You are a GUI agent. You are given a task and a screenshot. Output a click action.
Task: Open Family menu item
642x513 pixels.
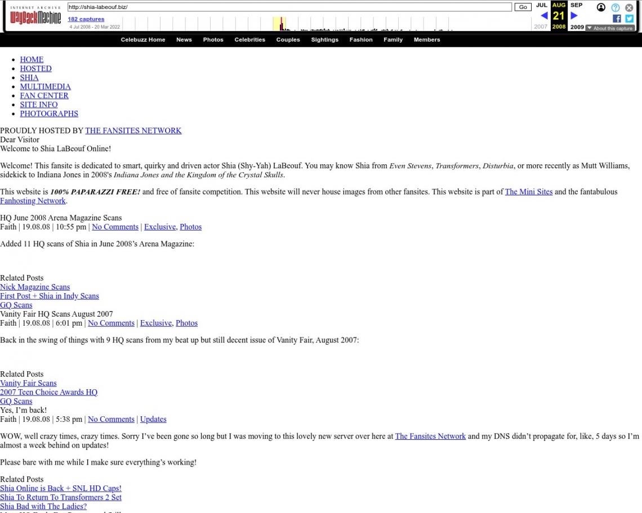pos(393,40)
